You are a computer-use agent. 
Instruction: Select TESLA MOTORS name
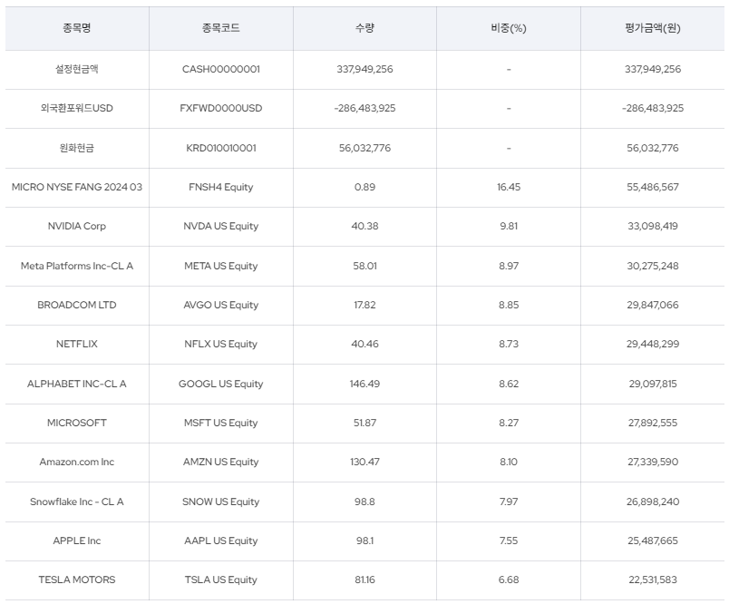(x=77, y=580)
